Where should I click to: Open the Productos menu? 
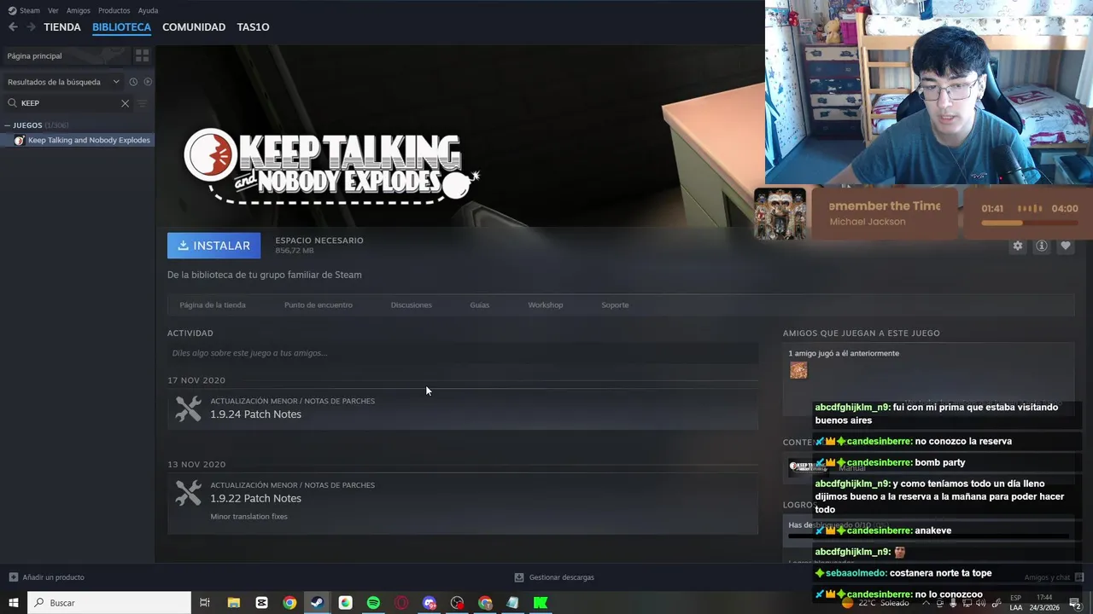[x=114, y=10]
